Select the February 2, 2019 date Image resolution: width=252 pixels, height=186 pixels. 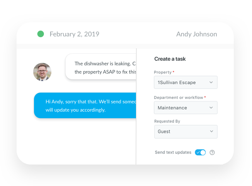click(74, 34)
